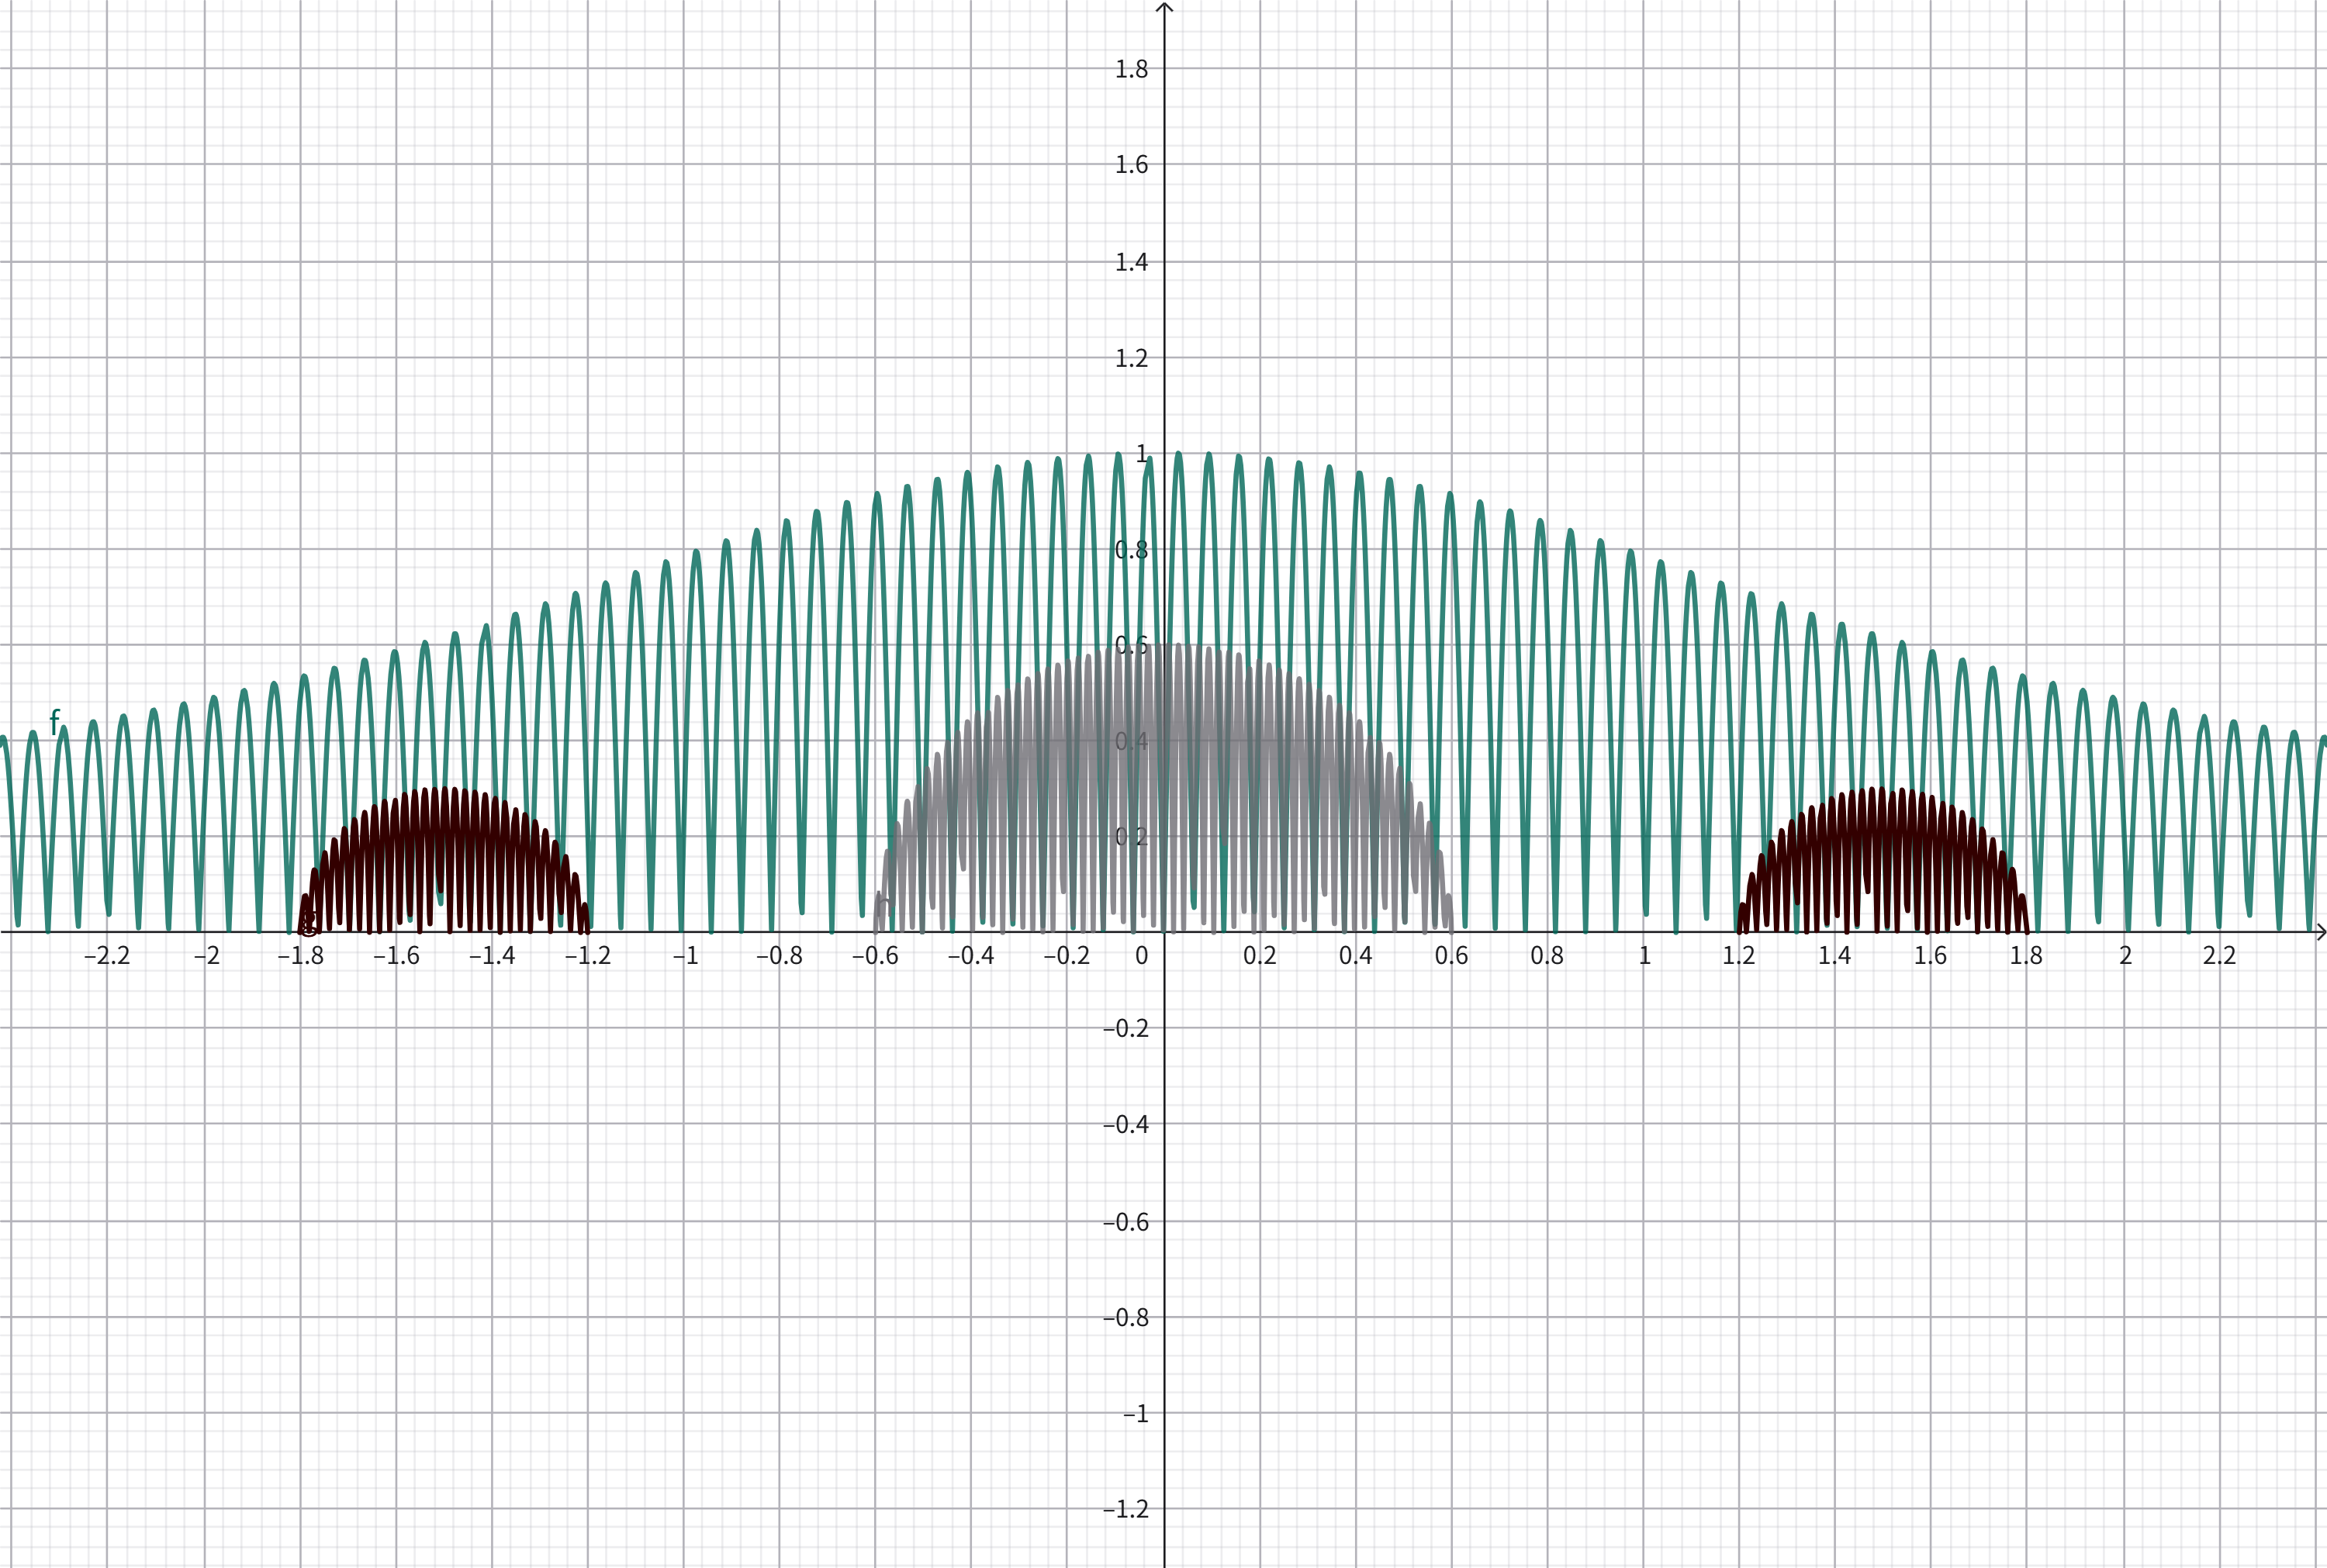Click the dark 'g' label near -1.8
2327x1568 pixels.
309,921
